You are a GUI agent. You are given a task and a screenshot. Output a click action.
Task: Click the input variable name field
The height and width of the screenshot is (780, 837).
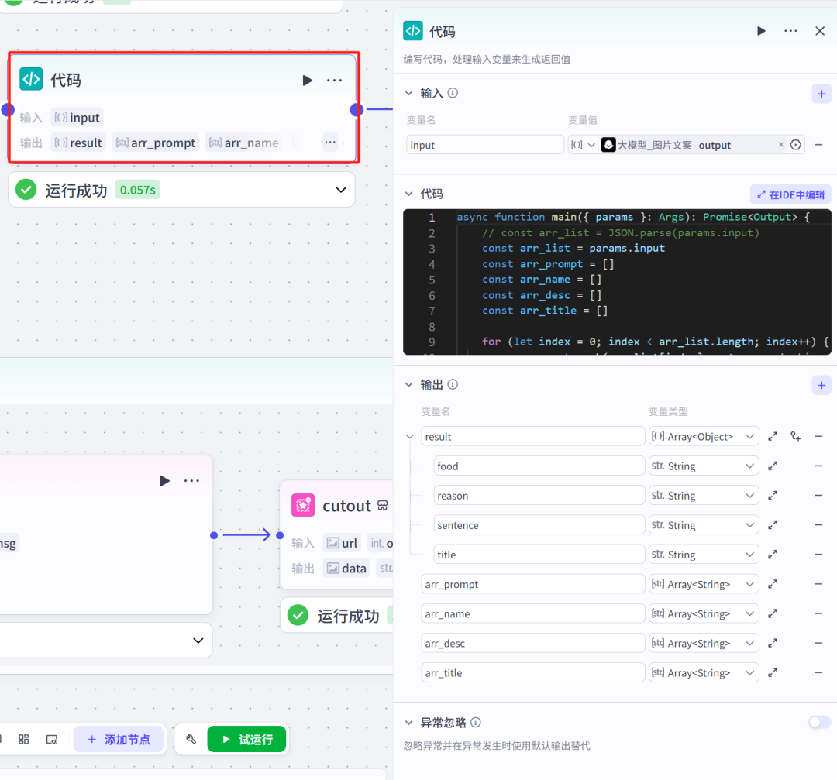(485, 145)
